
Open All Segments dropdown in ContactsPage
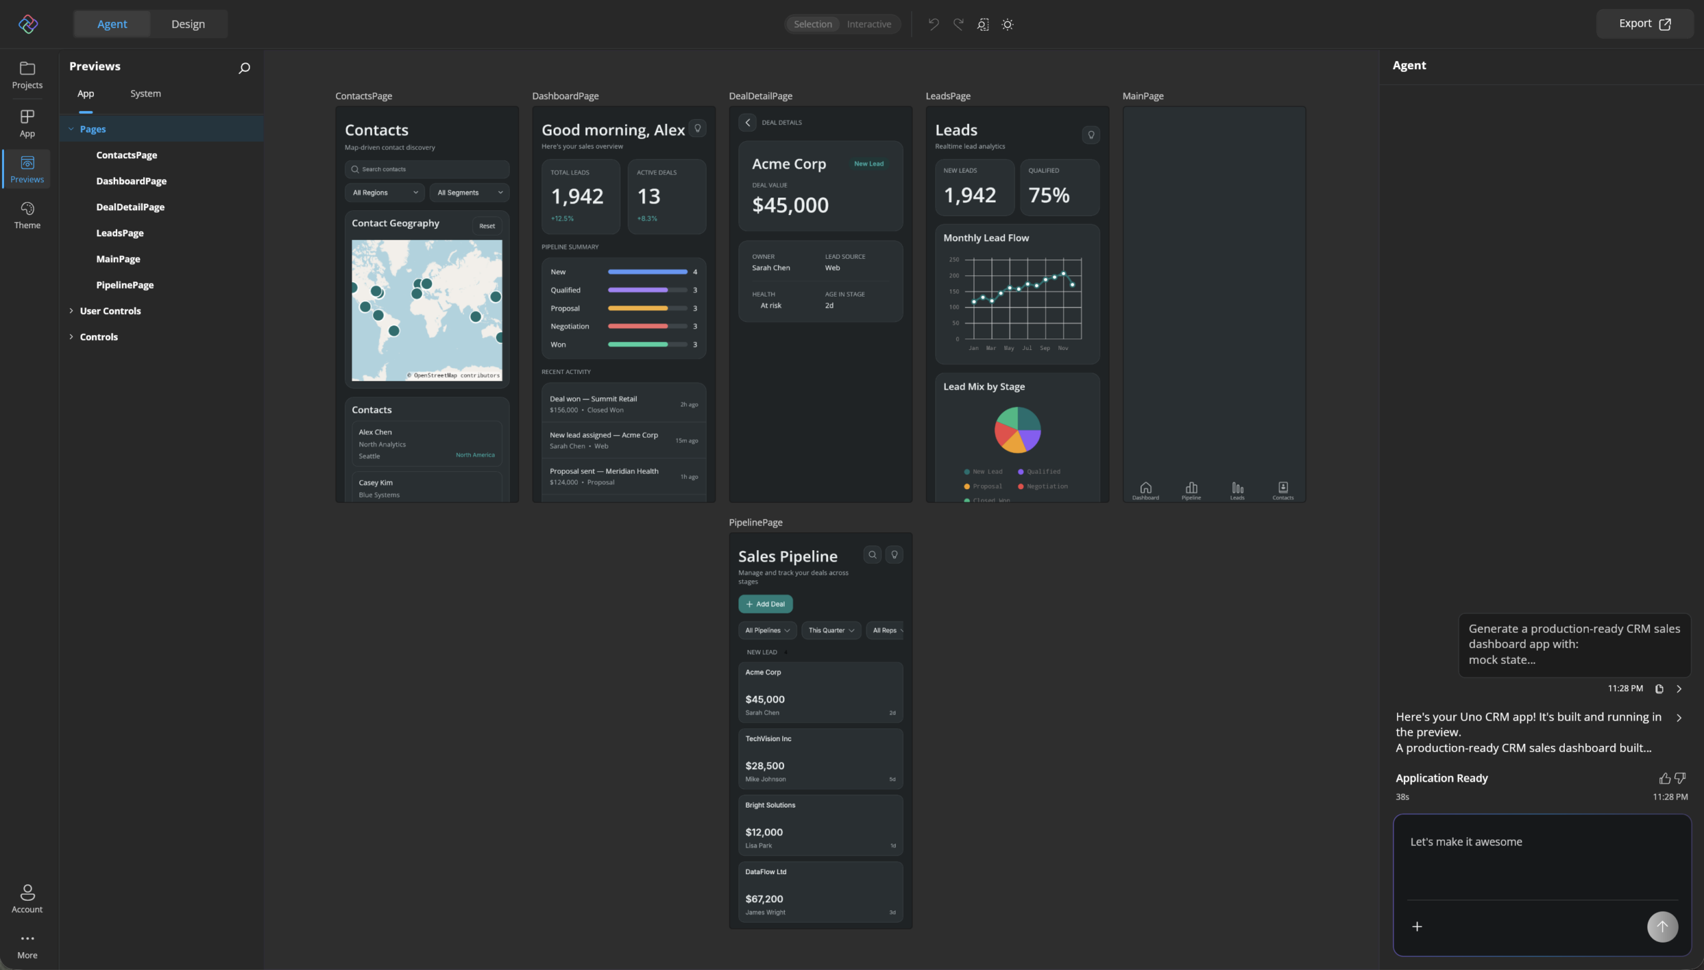point(469,192)
